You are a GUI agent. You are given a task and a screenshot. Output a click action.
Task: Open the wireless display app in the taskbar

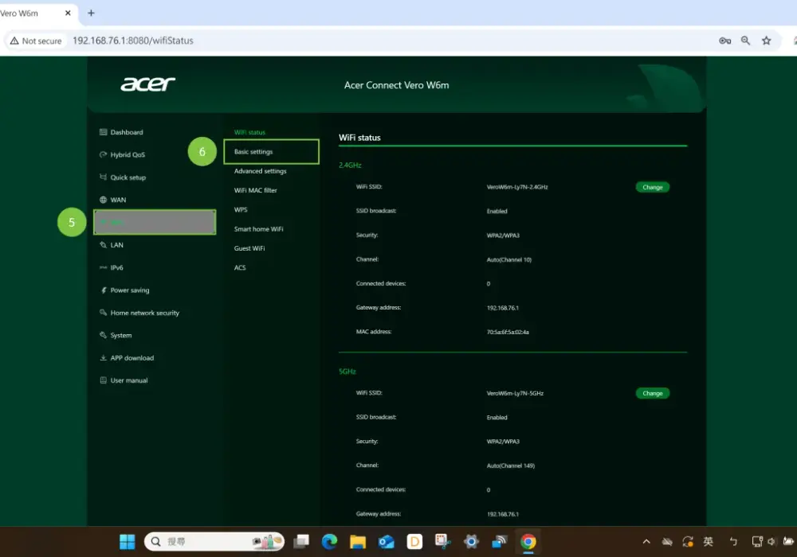click(x=500, y=542)
